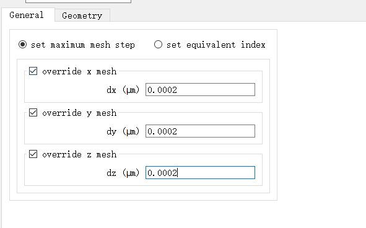Click the 'dz (μm)' label text
This screenshot has height=228, width=366.
[123, 173]
